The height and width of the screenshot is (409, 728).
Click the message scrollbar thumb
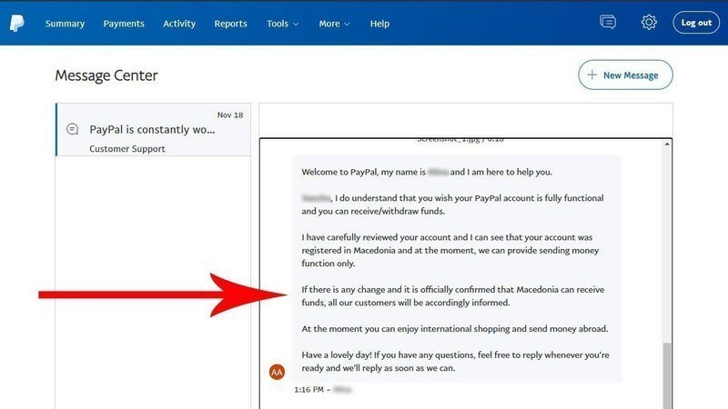click(667, 375)
